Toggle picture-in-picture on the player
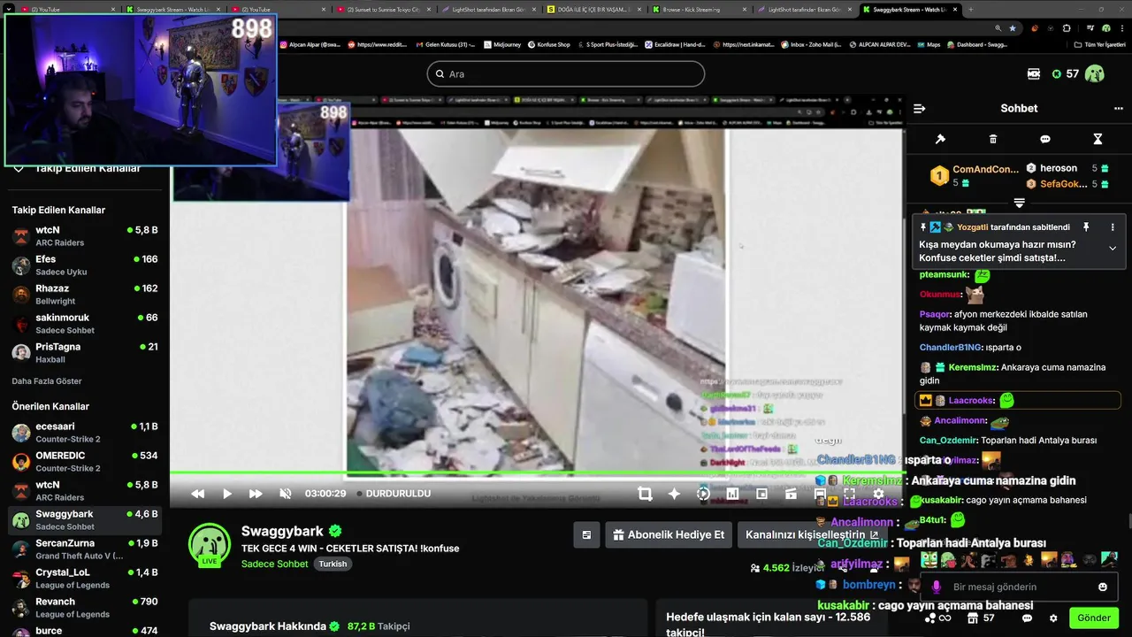Image resolution: width=1132 pixels, height=637 pixels. pyautogui.click(x=761, y=494)
